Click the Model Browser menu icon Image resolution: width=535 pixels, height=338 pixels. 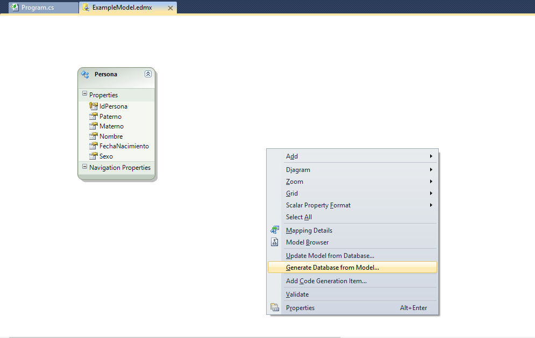[x=275, y=242]
